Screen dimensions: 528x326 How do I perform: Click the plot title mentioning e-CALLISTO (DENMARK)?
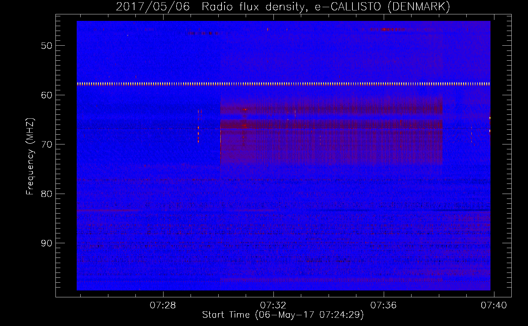pyautogui.click(x=283, y=7)
